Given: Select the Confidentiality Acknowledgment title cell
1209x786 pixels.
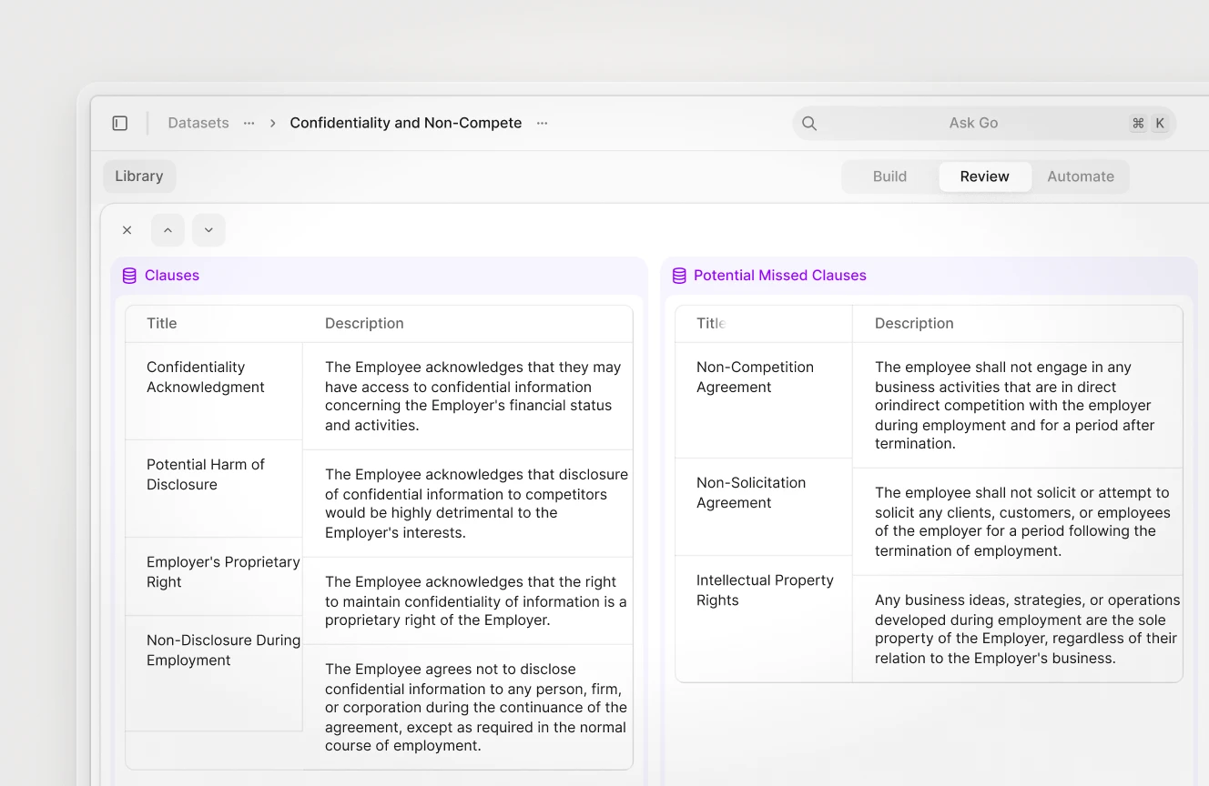Looking at the screenshot, I should pos(214,391).
